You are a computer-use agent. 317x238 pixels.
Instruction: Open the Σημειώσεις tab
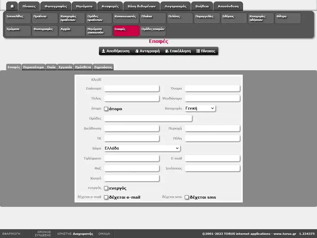[103, 67]
